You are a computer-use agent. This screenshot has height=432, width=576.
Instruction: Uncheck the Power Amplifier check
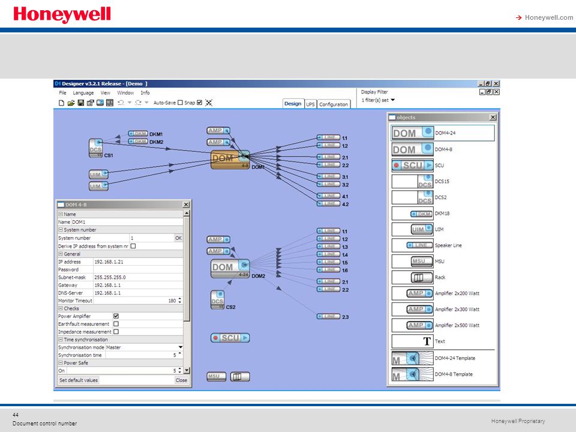pos(116,316)
